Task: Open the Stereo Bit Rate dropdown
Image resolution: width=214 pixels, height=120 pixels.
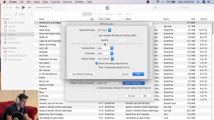Action: click(x=103, y=30)
